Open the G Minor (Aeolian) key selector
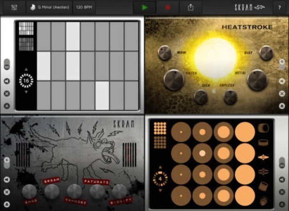Screen dimensions: 289x211 click(50, 7)
